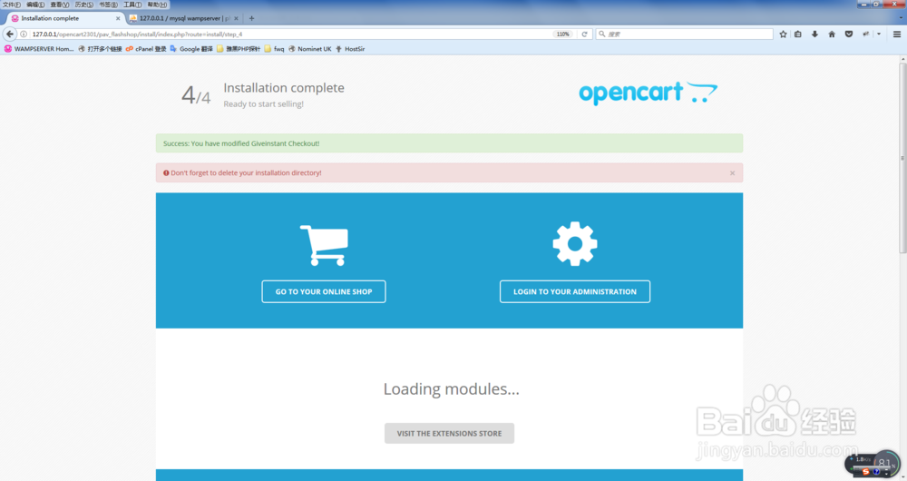The width and height of the screenshot is (907, 481).
Task: Click the extension icon next to Pocket
Action: [x=866, y=34]
